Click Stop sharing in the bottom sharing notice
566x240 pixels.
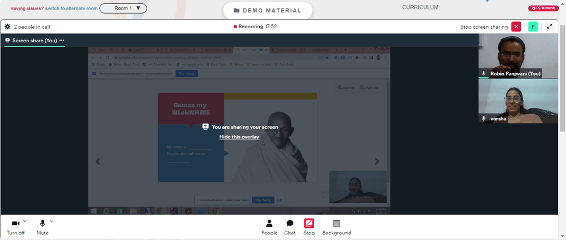(263, 200)
